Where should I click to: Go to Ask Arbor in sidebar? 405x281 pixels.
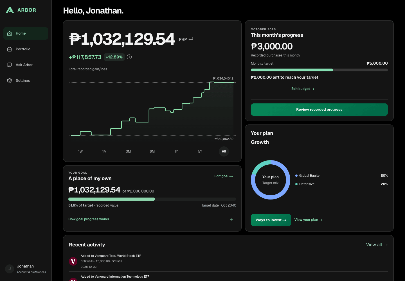tap(26, 65)
